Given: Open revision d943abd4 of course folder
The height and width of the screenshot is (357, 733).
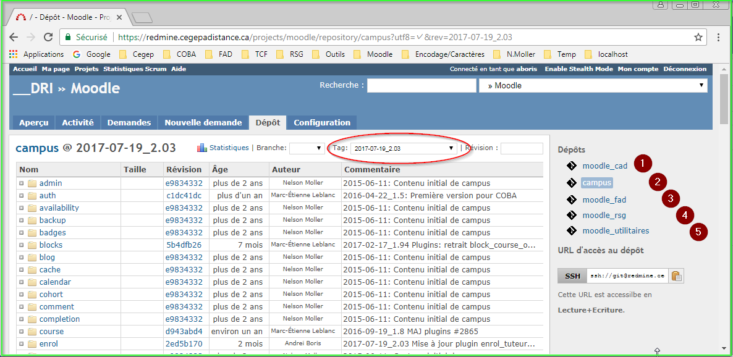Looking at the screenshot, I should pyautogui.click(x=184, y=332).
